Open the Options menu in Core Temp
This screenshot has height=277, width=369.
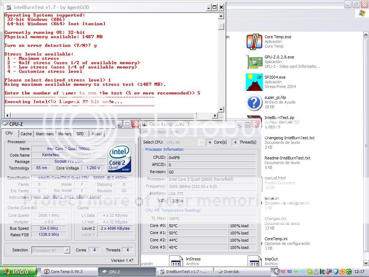160,132
